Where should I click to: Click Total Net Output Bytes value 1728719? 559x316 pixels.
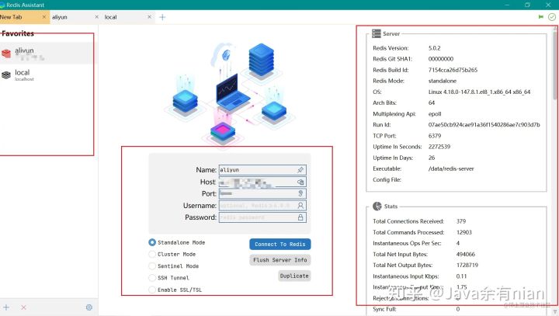[467, 265]
